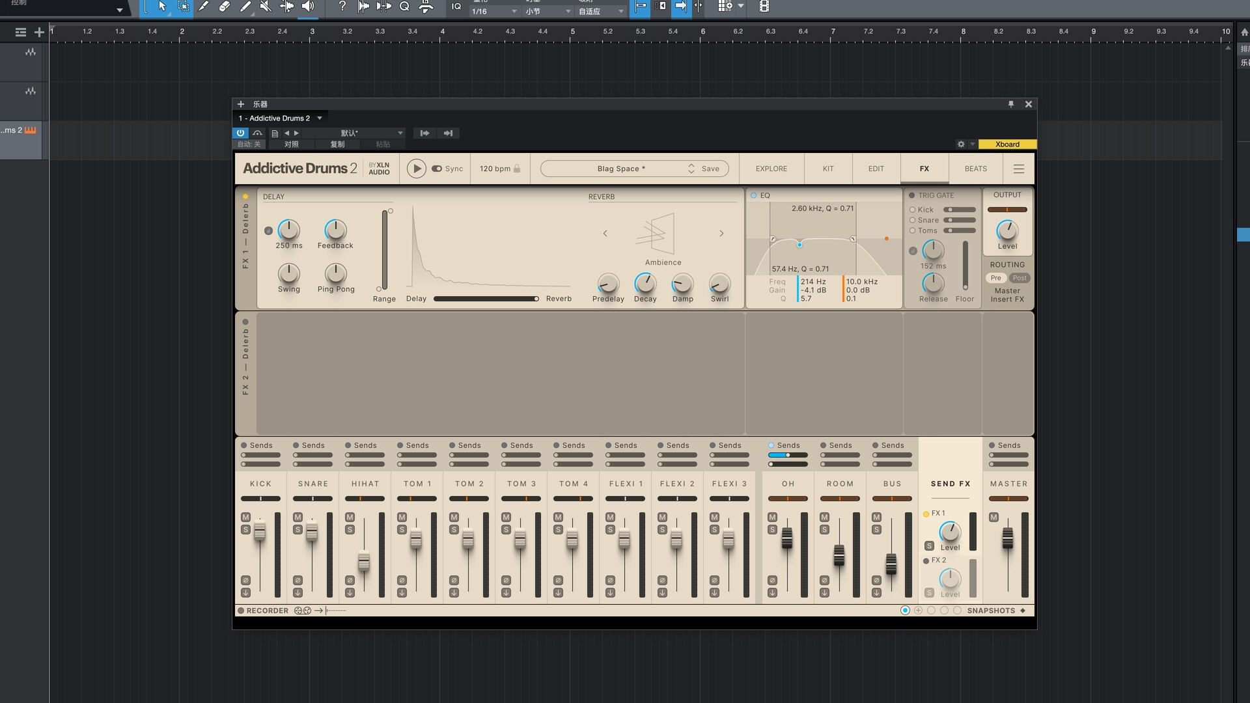Viewport: 1250px width, 703px height.
Task: Click the bpm lock icon
Action: coord(517,169)
